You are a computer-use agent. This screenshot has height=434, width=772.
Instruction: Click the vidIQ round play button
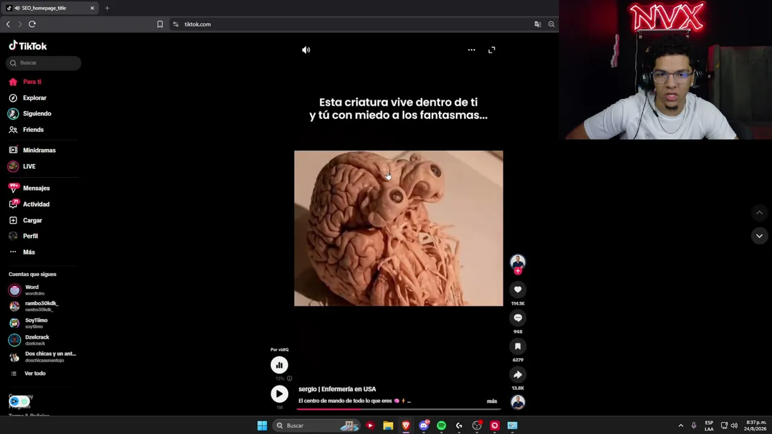279,394
